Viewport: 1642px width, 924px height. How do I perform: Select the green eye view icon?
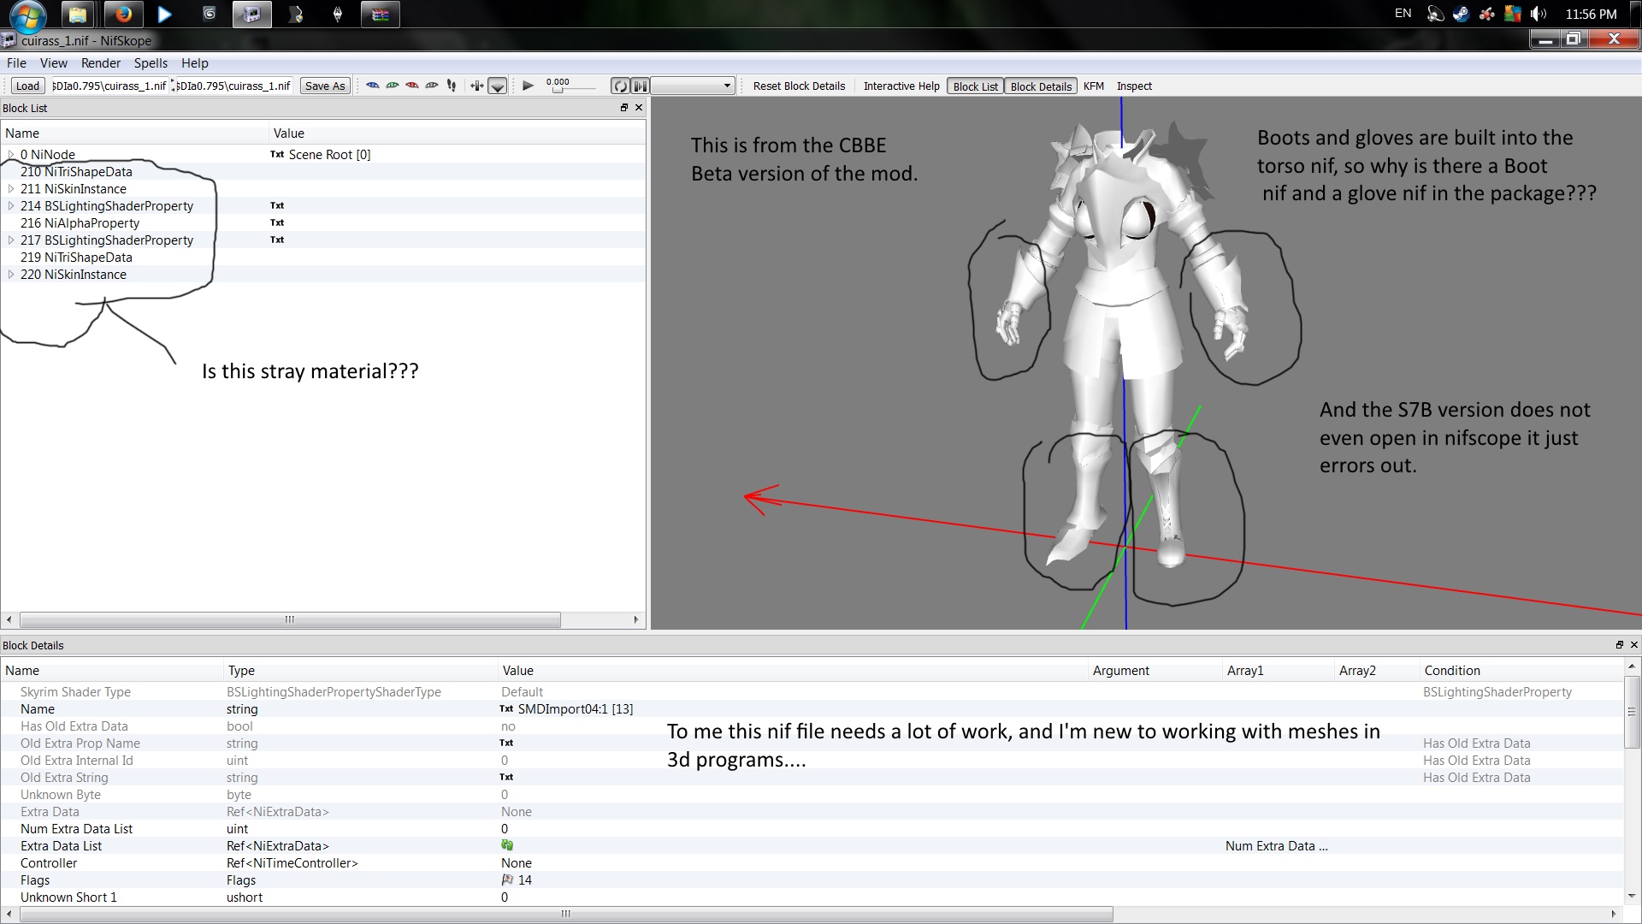coord(393,86)
